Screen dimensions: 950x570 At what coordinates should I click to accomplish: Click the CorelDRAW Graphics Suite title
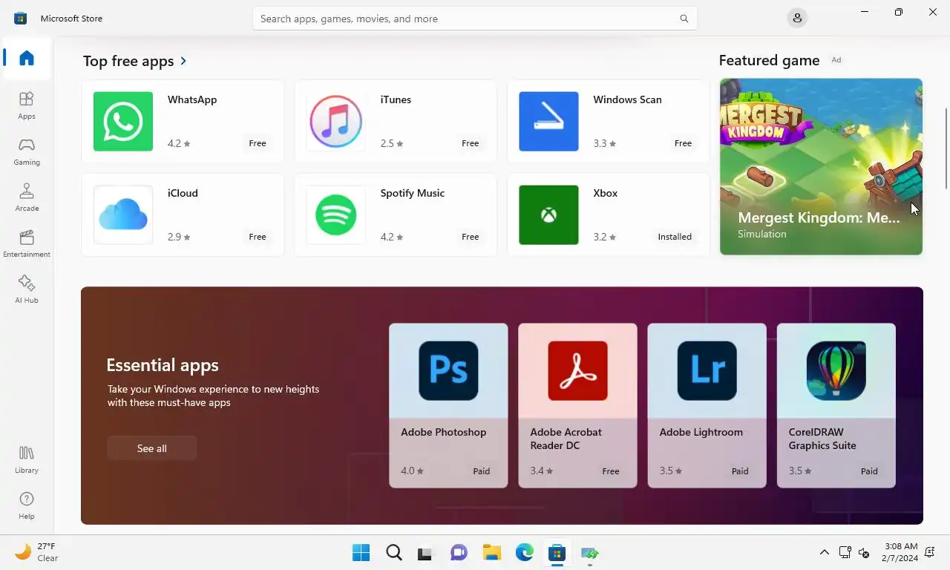tap(822, 439)
